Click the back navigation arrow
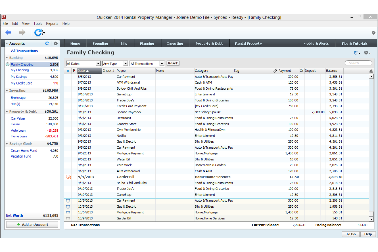Screen dimensions: 378x252 click(x=8, y=32)
